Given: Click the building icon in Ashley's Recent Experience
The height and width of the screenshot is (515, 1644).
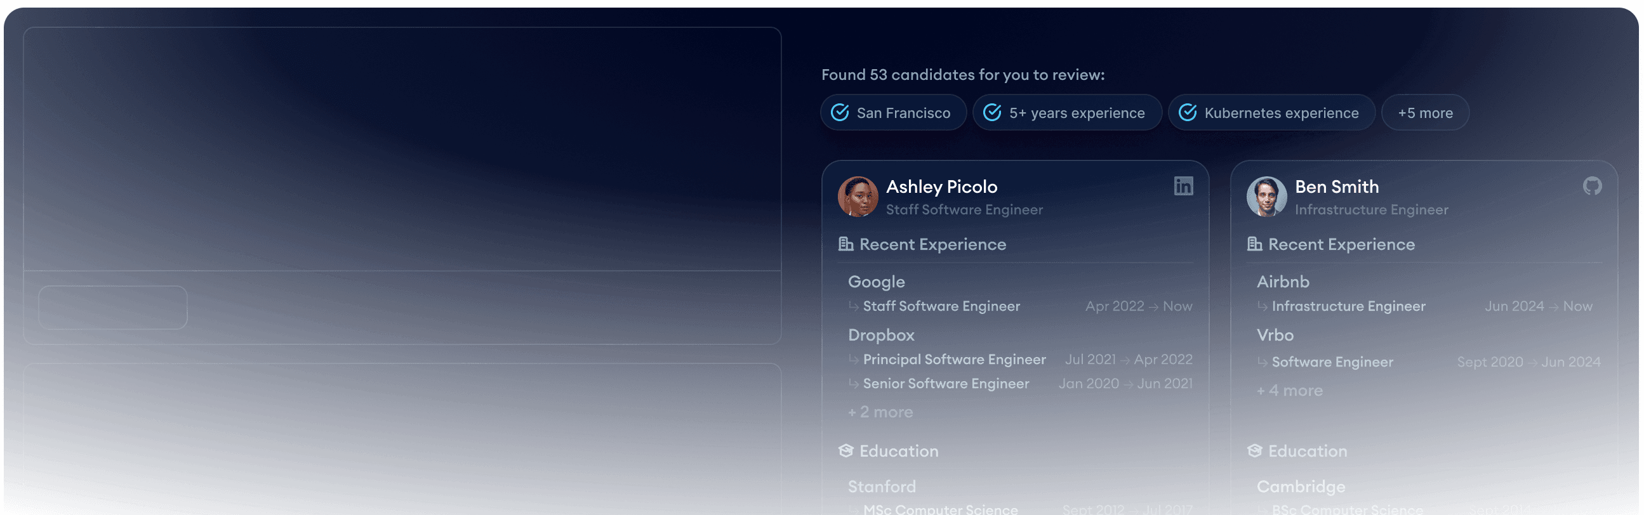Looking at the screenshot, I should (x=845, y=244).
